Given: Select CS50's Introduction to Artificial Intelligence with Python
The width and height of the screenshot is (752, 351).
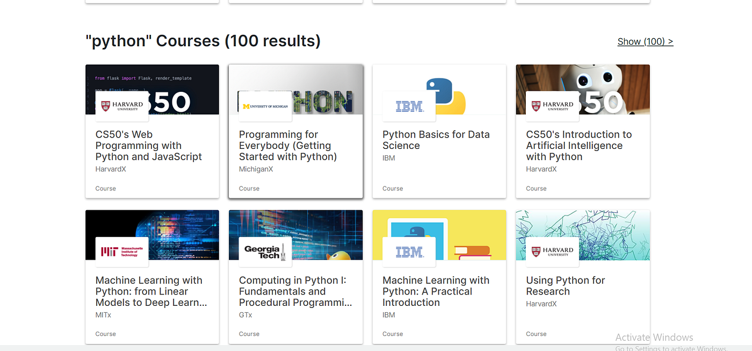Looking at the screenshot, I should 579,145.
